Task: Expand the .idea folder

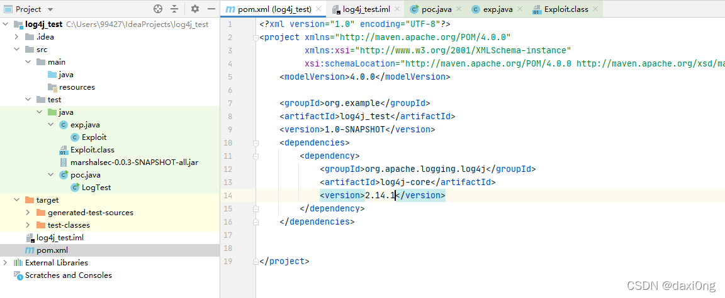Action: [16, 37]
